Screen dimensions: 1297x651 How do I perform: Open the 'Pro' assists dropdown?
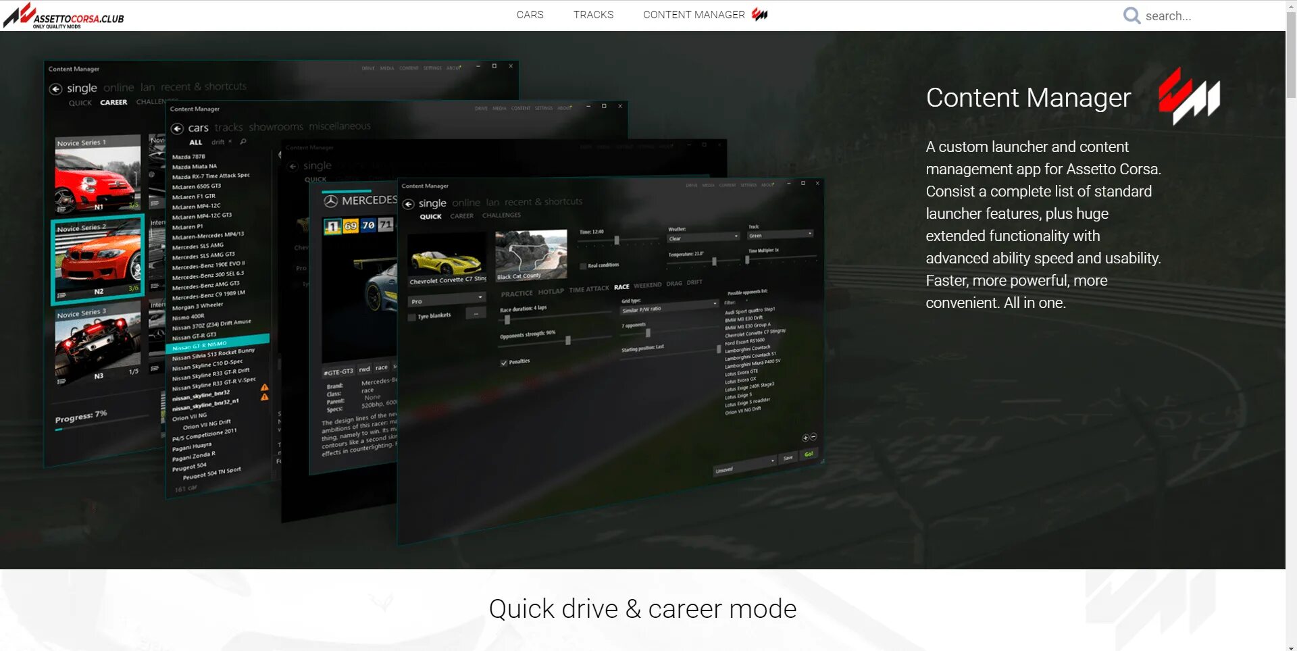pyautogui.click(x=447, y=301)
